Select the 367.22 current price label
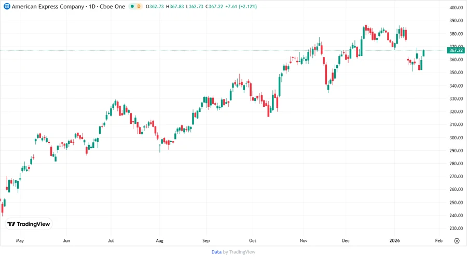 click(456, 50)
